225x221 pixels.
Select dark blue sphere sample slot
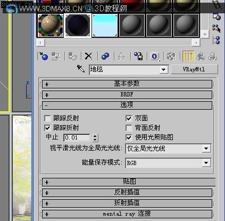[78, 26]
